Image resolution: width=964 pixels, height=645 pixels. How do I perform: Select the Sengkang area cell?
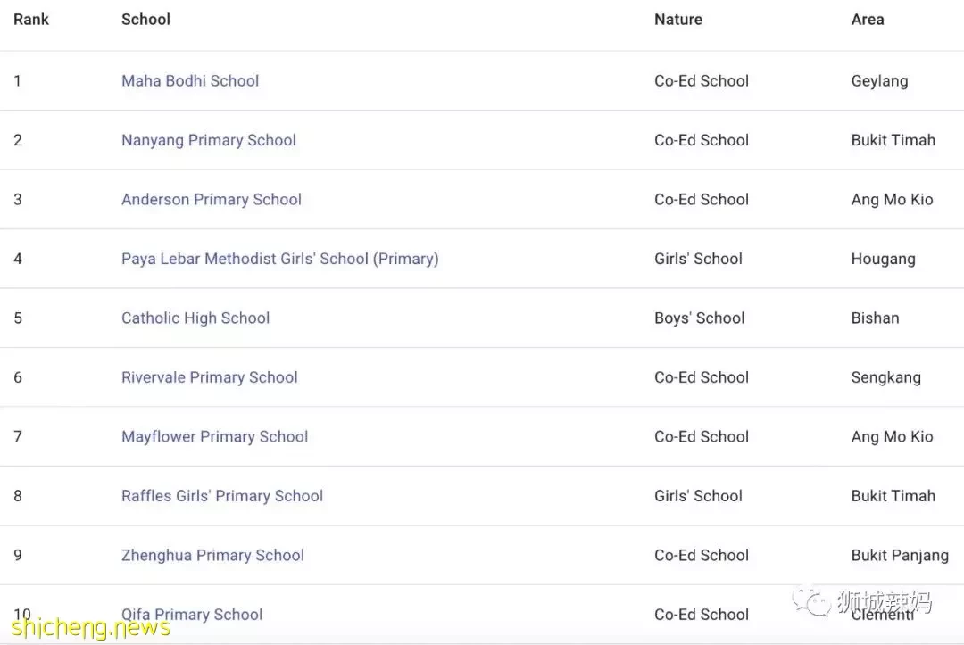click(x=886, y=377)
